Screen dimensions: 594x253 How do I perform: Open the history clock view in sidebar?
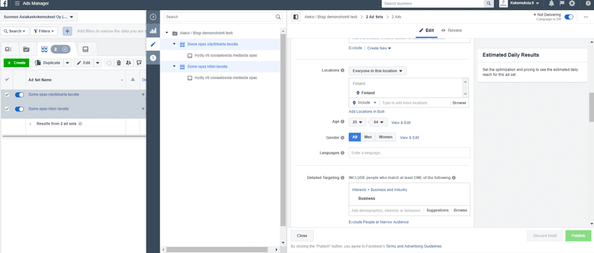click(153, 58)
